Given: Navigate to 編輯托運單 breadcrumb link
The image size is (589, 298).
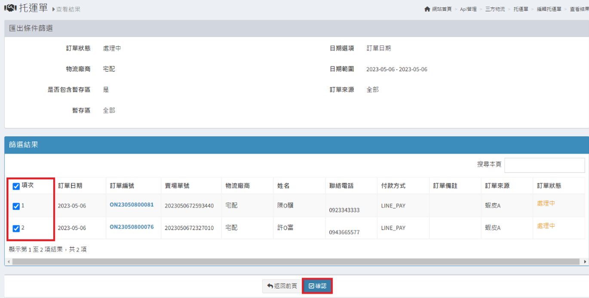Looking at the screenshot, I should 549,9.
